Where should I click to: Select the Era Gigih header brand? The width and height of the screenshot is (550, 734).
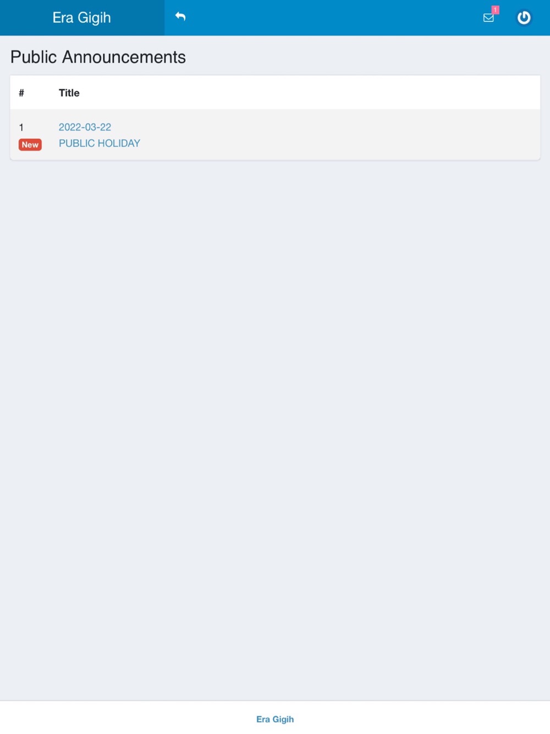(x=82, y=18)
